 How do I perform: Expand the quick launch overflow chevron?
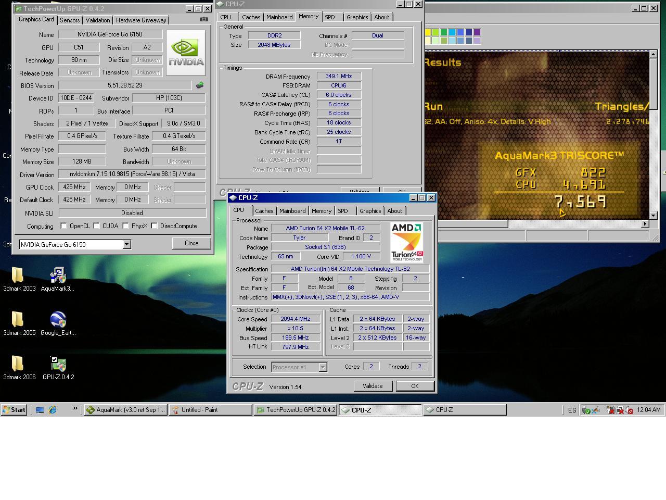pyautogui.click(x=75, y=409)
